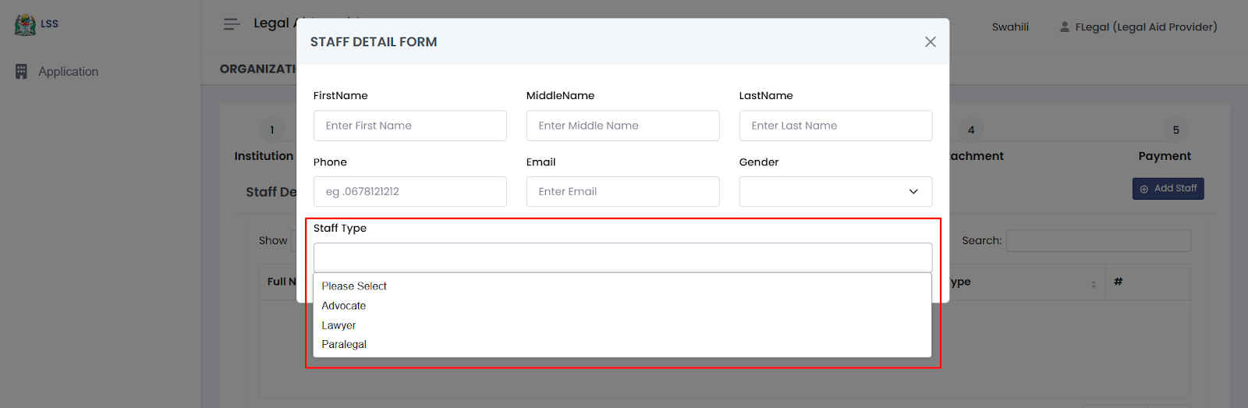1248x408 pixels.
Task: Choose Lawyer in the Staff Type options
Action: coord(339,325)
